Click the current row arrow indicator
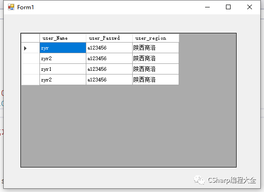The image size is (264, 192). [x=25, y=48]
